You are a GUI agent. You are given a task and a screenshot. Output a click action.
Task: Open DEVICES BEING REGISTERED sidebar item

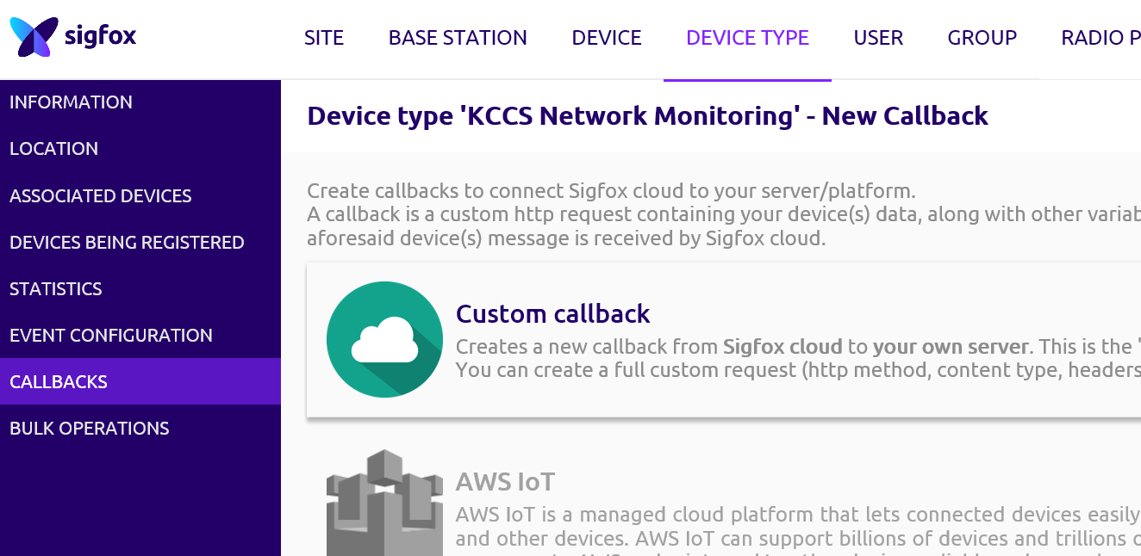(127, 243)
